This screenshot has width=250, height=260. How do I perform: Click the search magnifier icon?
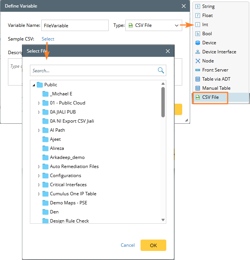point(161,70)
